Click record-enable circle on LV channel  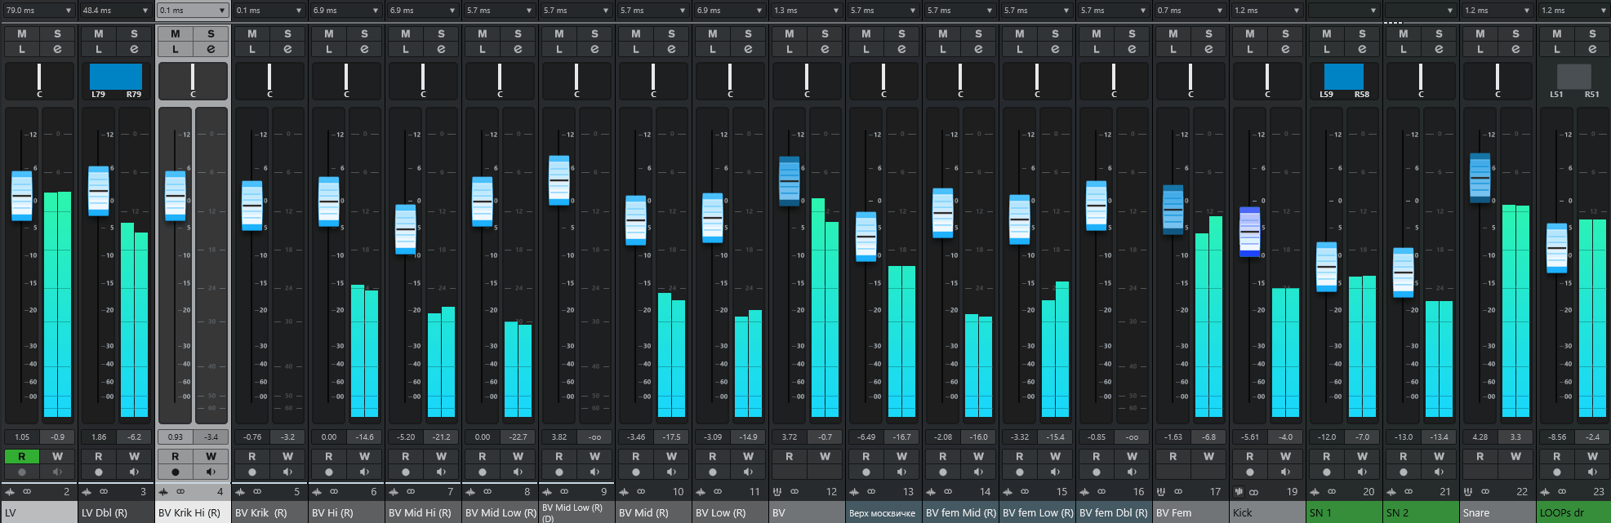pos(22,472)
